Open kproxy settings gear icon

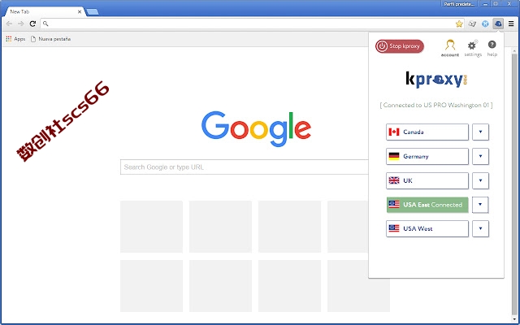click(x=473, y=48)
